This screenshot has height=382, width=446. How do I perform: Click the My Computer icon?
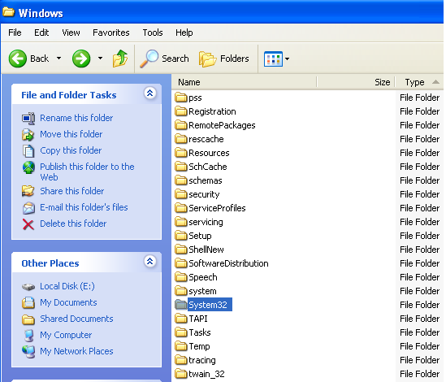pos(28,336)
